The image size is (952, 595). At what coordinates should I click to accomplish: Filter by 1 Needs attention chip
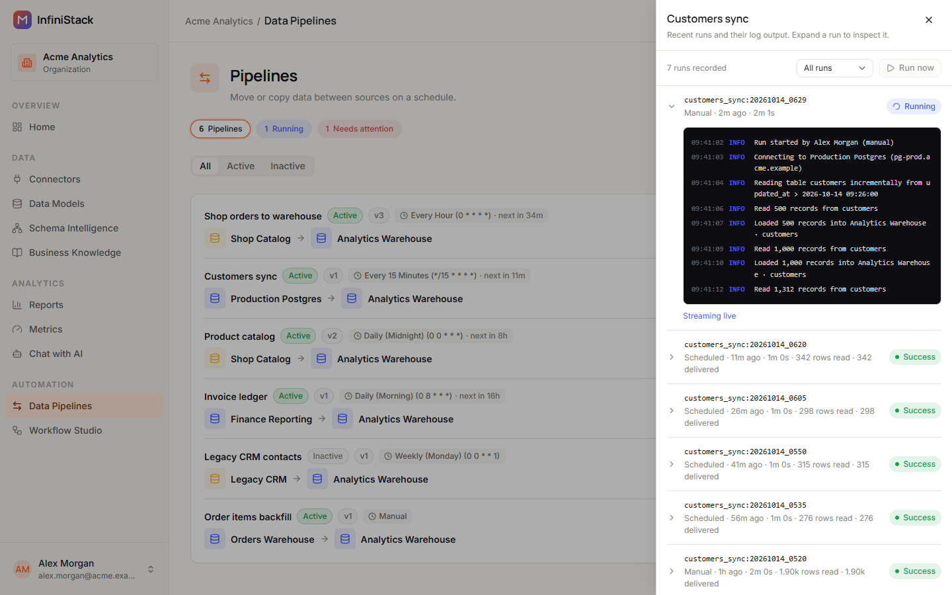pos(360,129)
